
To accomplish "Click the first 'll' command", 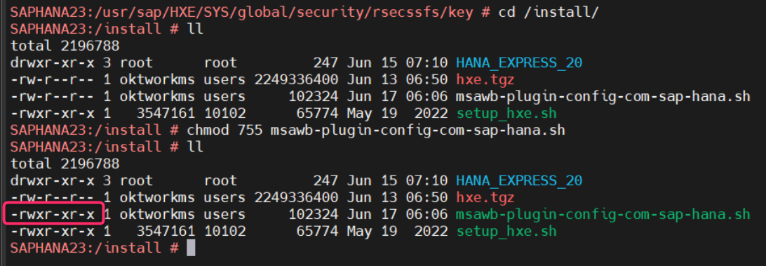I will tap(195, 29).
